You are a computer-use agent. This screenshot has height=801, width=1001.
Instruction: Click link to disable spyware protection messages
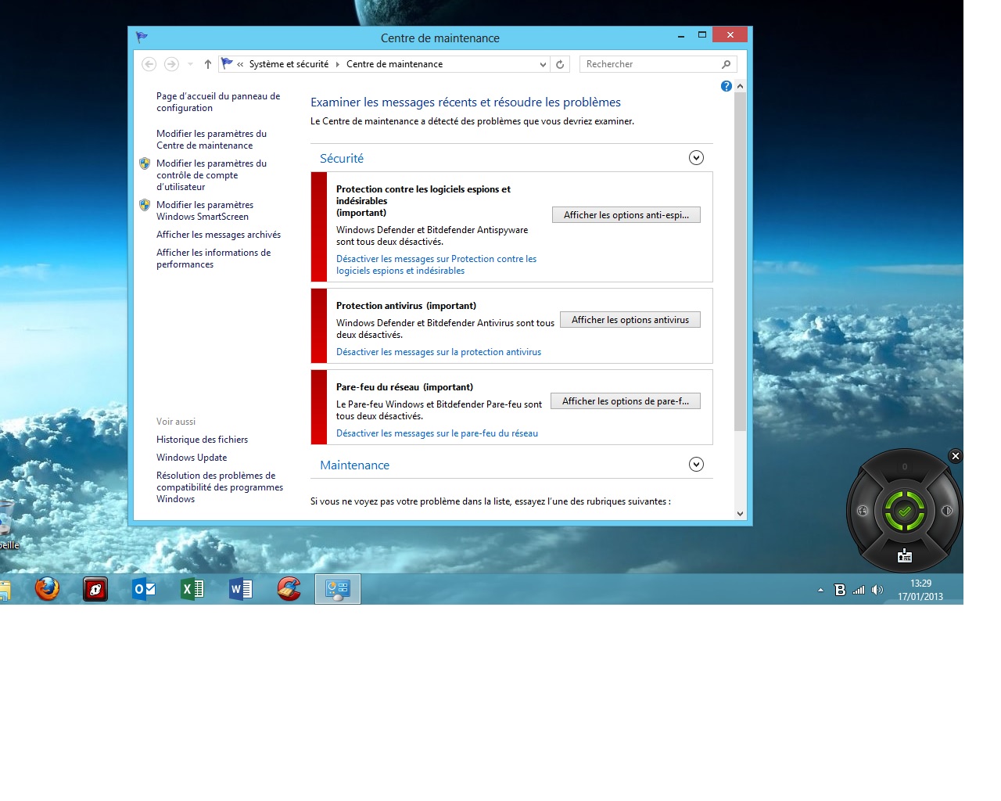(436, 264)
